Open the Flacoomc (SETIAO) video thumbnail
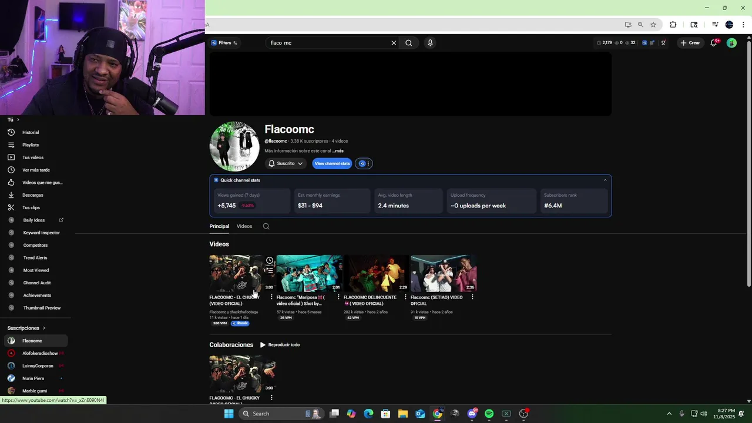The height and width of the screenshot is (423, 752). (x=444, y=273)
